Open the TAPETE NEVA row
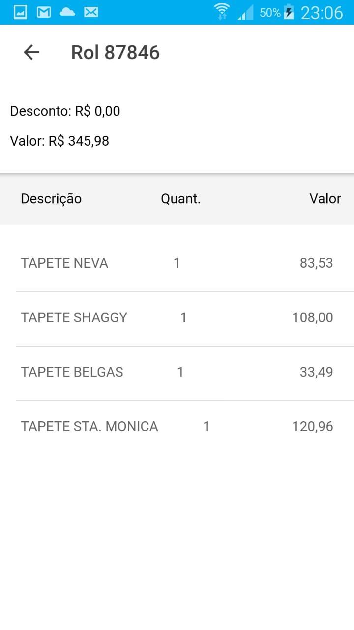Image resolution: width=354 pixels, height=630 pixels. (x=185, y=263)
